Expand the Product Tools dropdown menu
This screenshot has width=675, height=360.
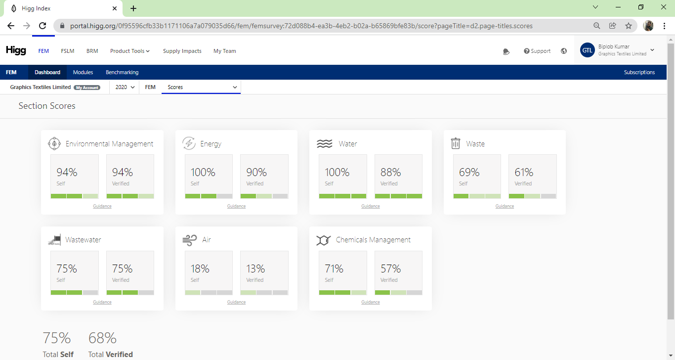(x=129, y=51)
